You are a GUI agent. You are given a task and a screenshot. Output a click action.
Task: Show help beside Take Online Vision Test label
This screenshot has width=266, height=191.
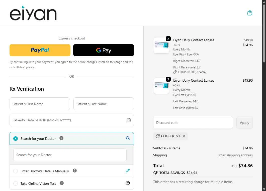(62, 183)
